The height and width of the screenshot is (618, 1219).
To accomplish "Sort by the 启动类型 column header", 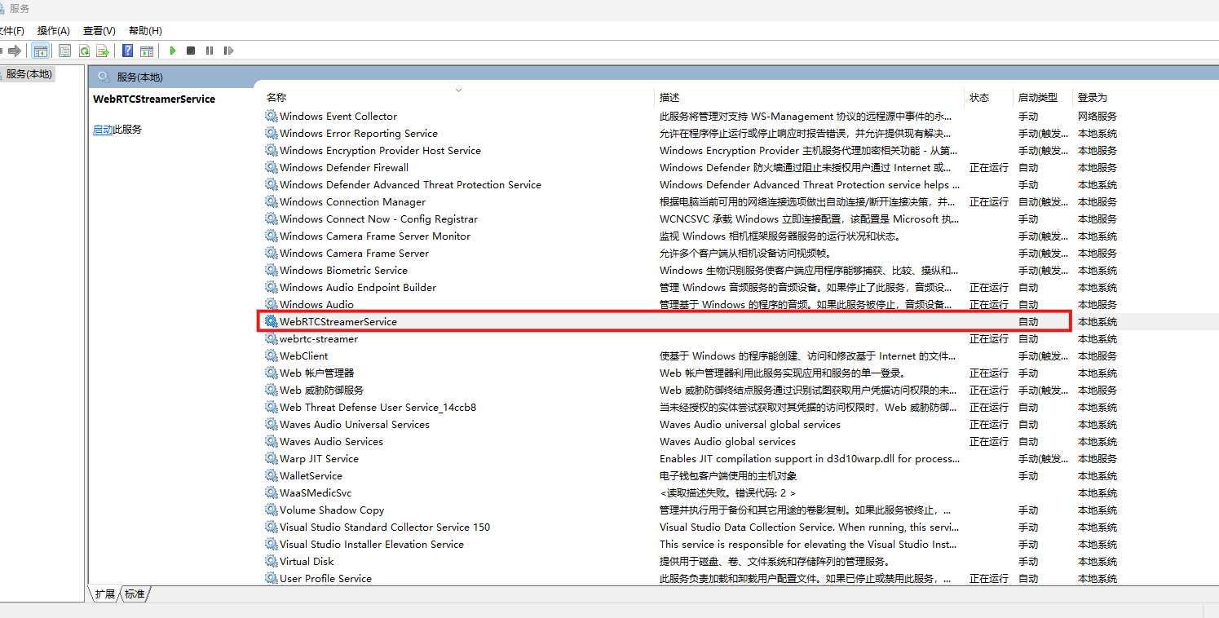I will click(1037, 97).
